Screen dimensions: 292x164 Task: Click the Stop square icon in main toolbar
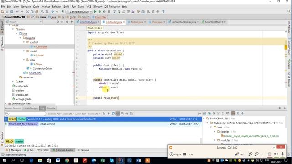[x=109, y=12]
